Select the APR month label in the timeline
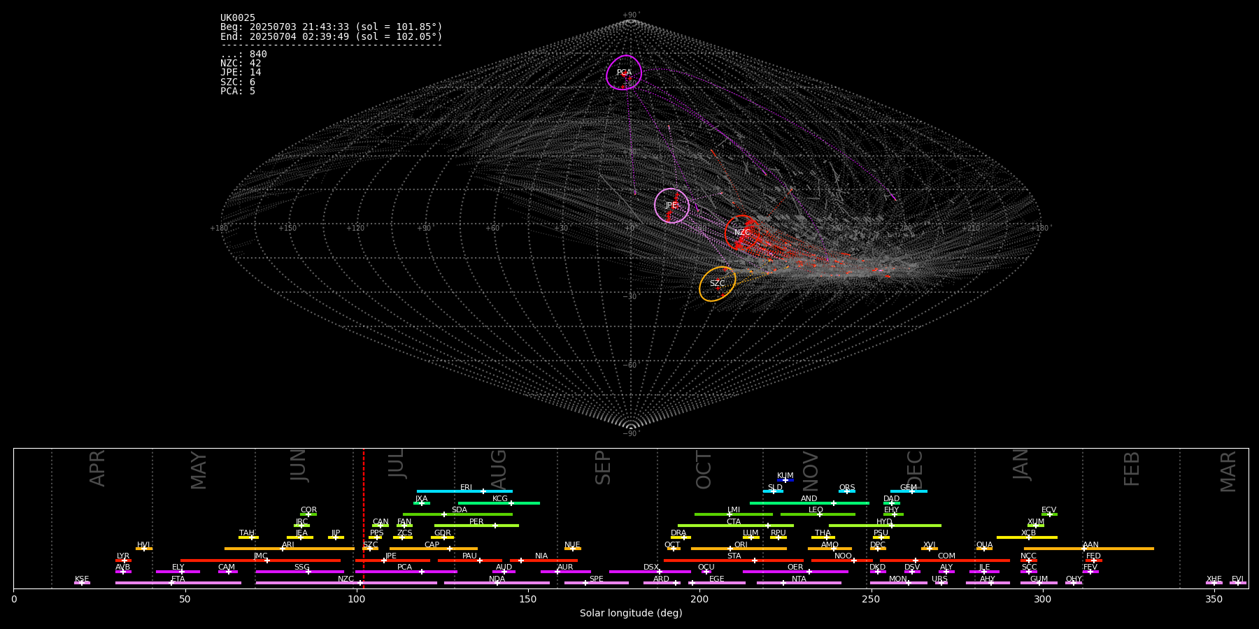 click(97, 468)
